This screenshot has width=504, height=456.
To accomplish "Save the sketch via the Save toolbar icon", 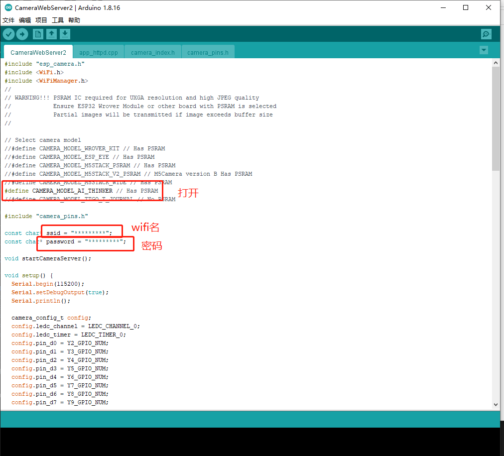I will click(65, 34).
